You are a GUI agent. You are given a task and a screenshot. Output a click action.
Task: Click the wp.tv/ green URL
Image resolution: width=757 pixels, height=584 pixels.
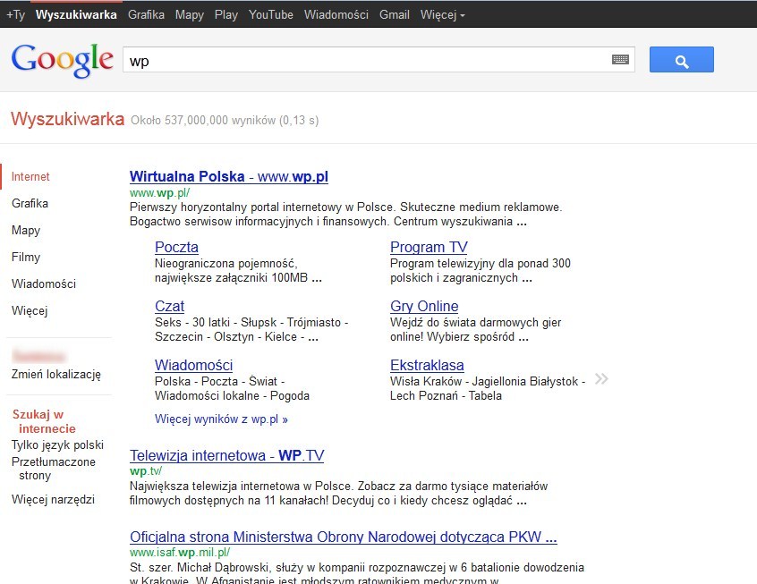(x=146, y=470)
